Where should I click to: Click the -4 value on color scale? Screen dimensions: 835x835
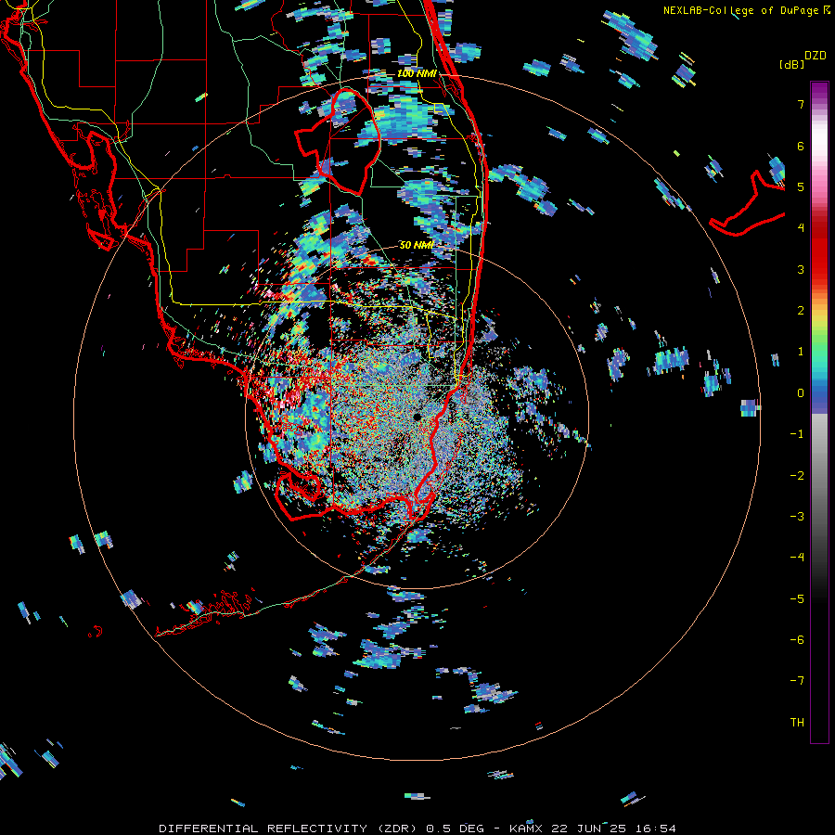[x=797, y=558]
